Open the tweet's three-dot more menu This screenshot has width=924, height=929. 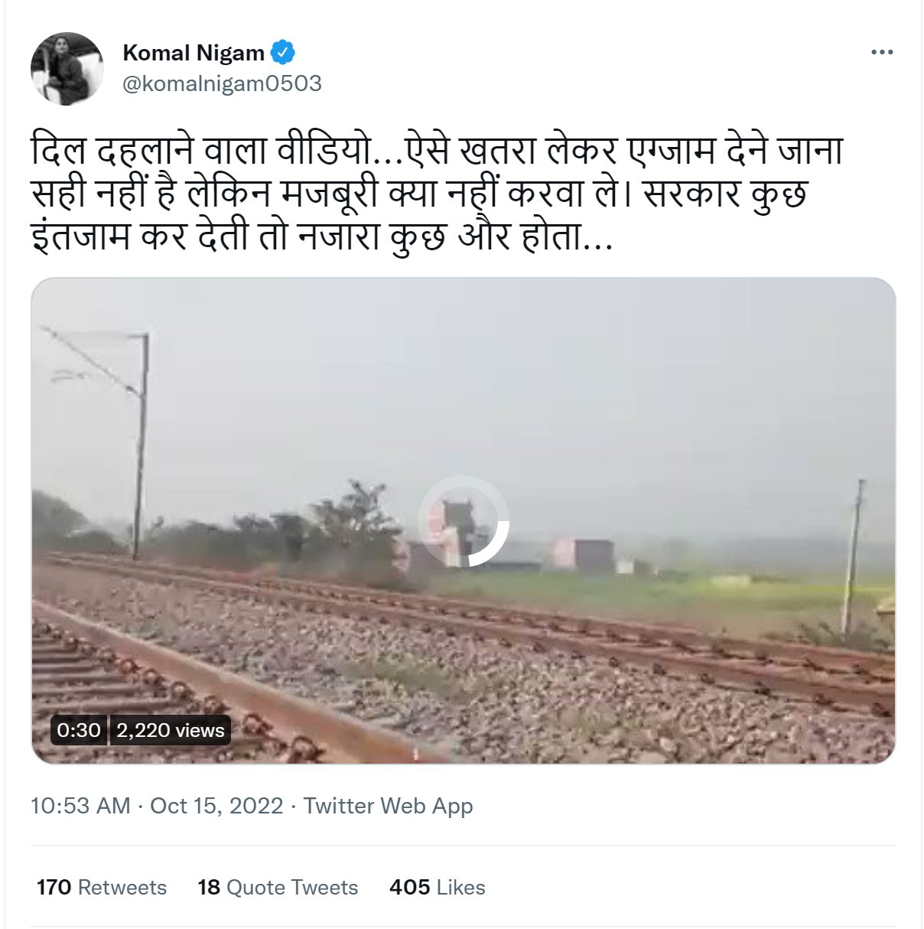(x=882, y=53)
